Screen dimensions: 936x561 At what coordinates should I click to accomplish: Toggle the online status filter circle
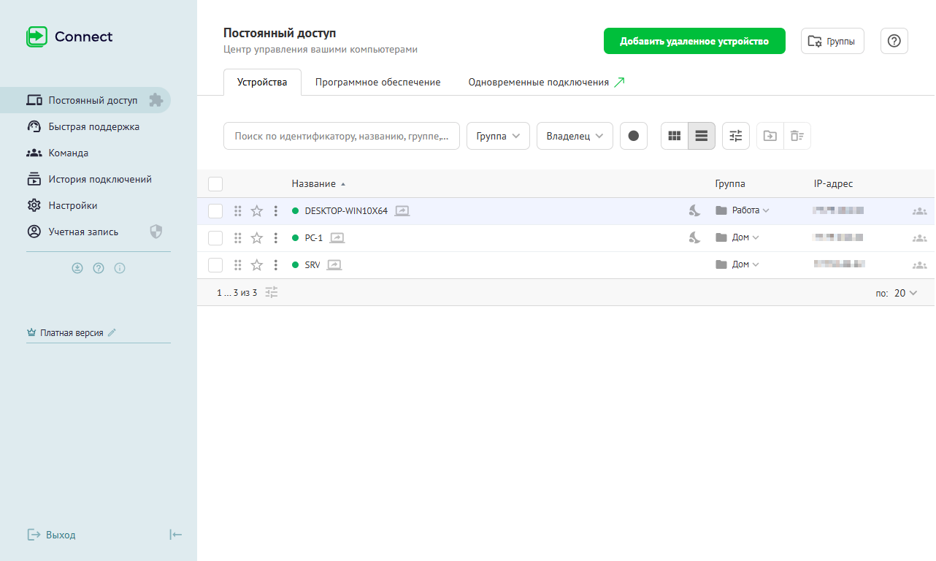tap(633, 136)
